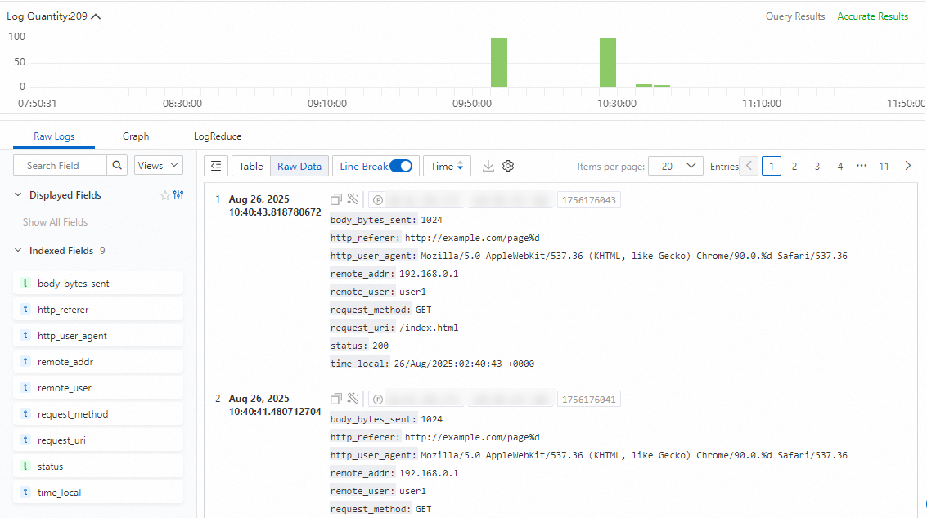
Task: Click the text type icon for request_method
Action: pos(25,413)
